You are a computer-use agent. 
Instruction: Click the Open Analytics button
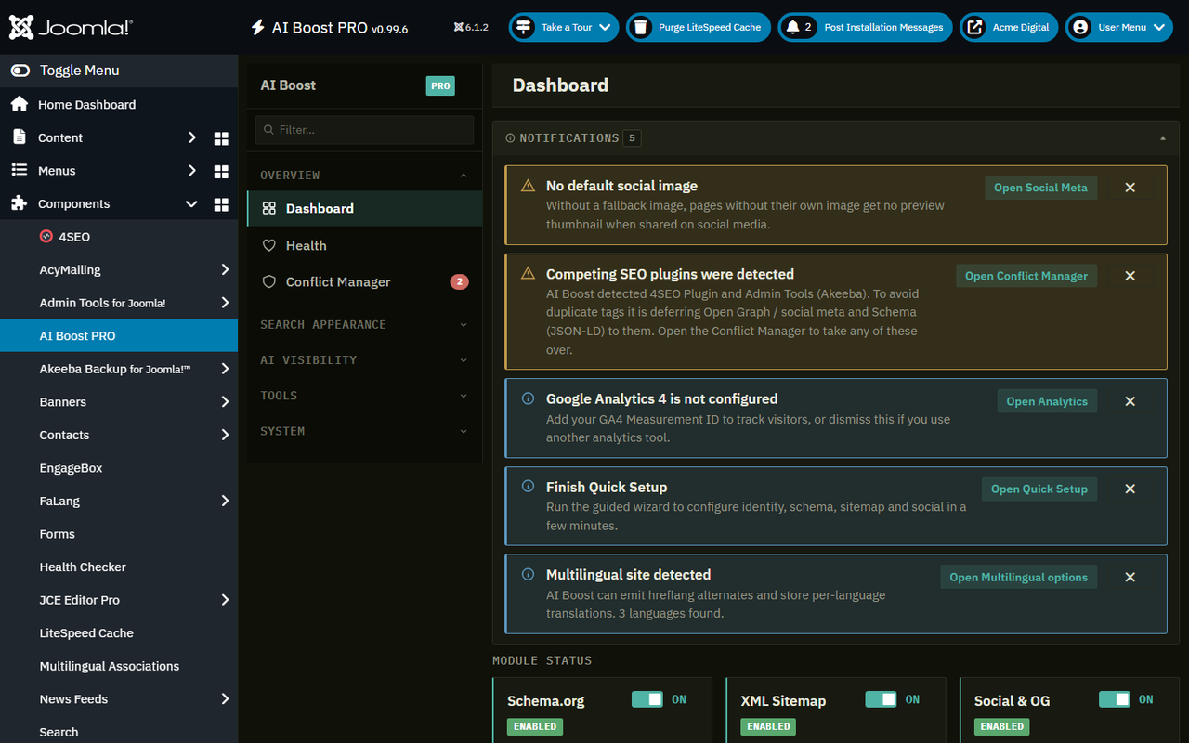pyautogui.click(x=1047, y=401)
